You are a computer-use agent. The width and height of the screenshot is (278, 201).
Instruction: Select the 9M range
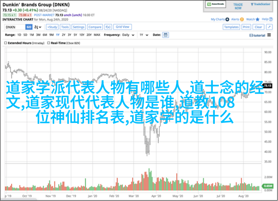pyautogui.click(x=52, y=35)
